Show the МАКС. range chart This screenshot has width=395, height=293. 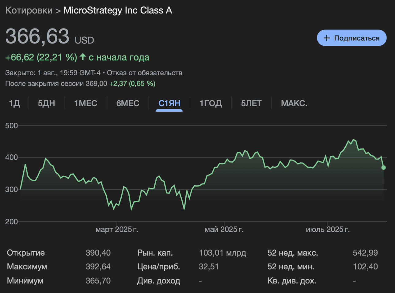coord(294,103)
